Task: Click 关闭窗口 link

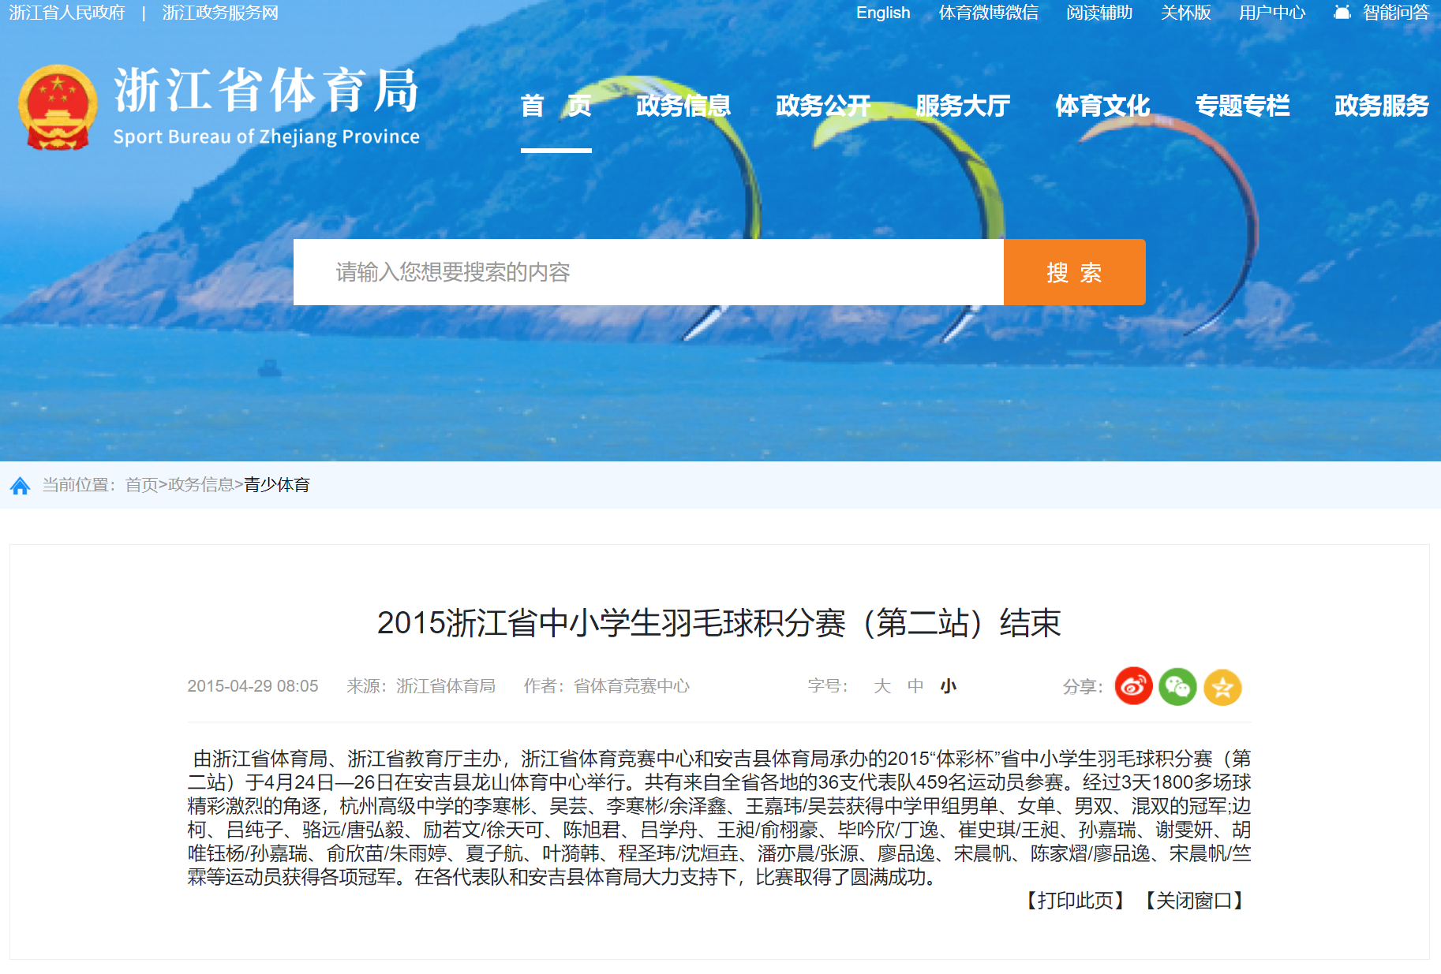Action: pyautogui.click(x=1194, y=901)
